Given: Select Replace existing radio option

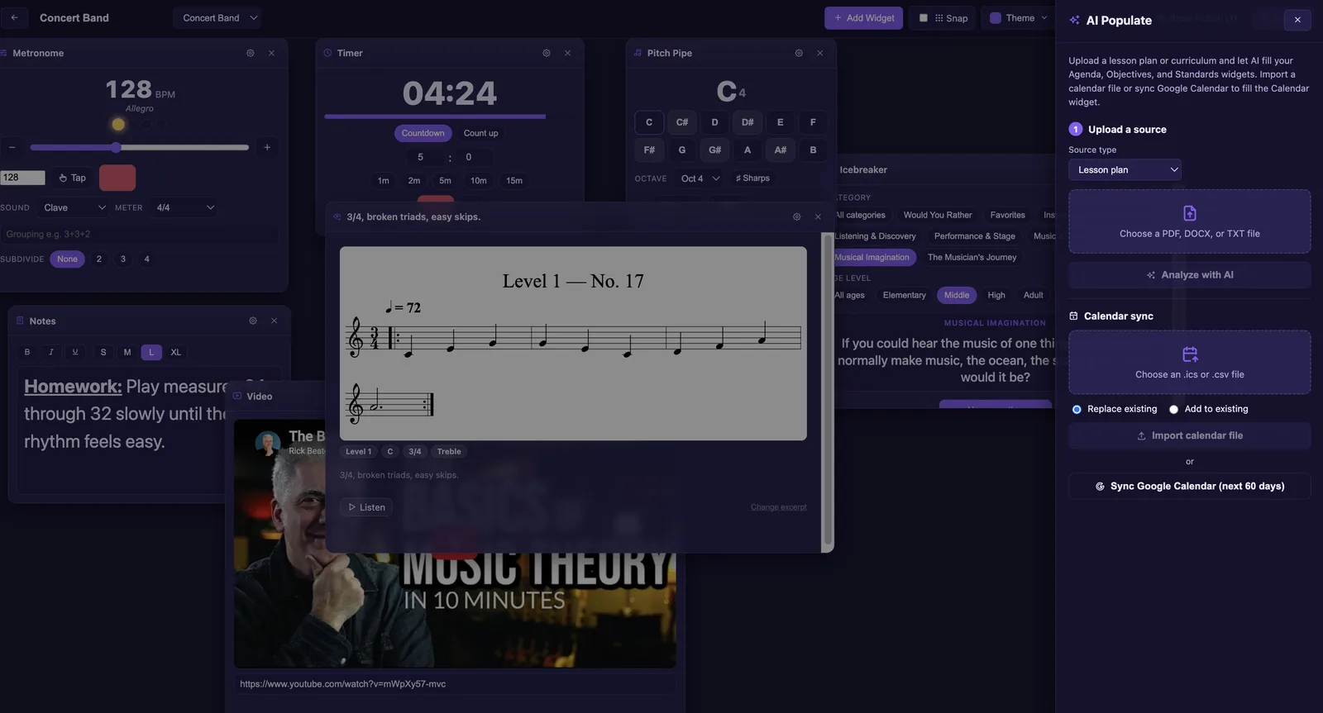Looking at the screenshot, I should click(1077, 409).
